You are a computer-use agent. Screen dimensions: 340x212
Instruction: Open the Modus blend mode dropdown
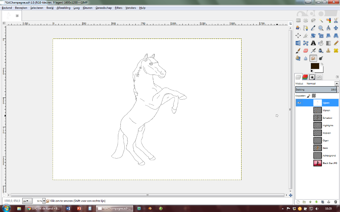336,84
